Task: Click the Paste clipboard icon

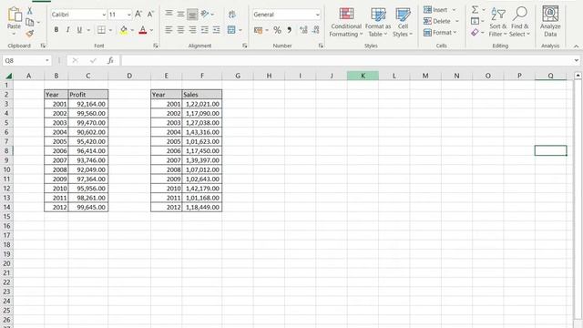Action: [15, 15]
